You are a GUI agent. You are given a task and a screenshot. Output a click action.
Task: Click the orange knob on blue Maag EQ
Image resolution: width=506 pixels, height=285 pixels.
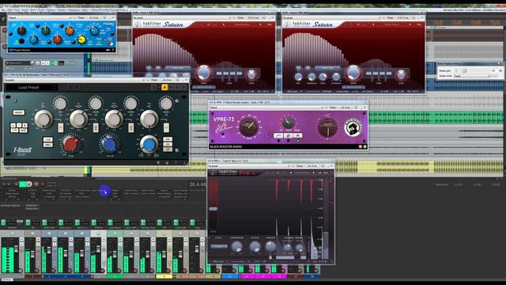pos(70,31)
